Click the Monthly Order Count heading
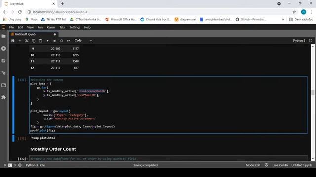 [53, 149]
